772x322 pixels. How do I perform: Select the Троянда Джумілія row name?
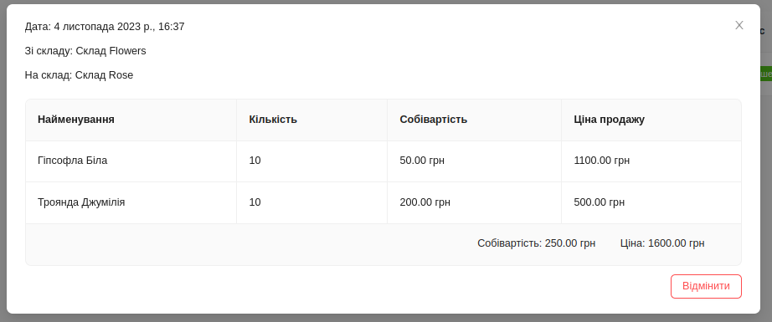click(x=81, y=202)
